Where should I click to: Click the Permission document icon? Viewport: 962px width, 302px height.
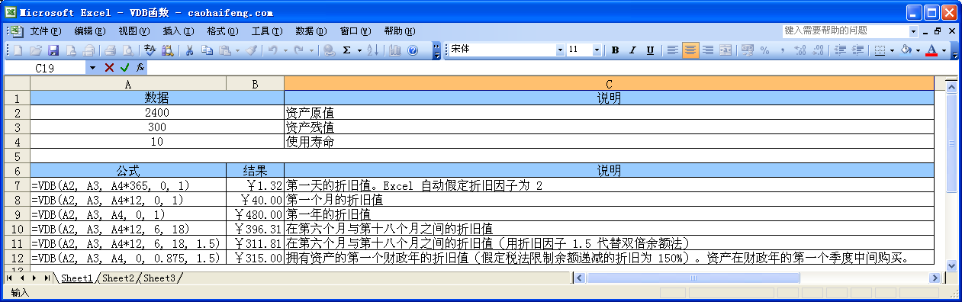71,50
